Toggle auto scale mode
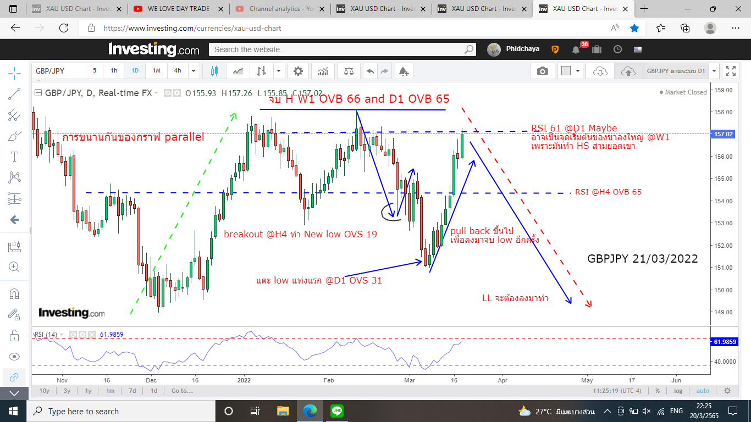751x422 pixels. pos(703,391)
